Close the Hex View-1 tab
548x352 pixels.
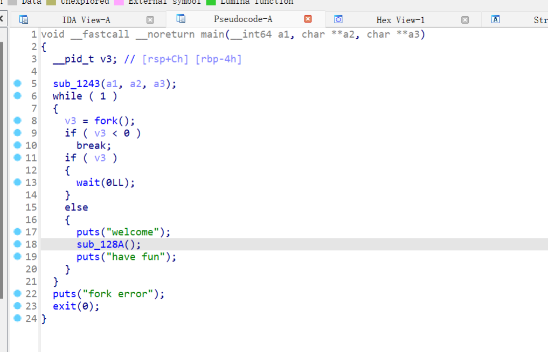[465, 20]
